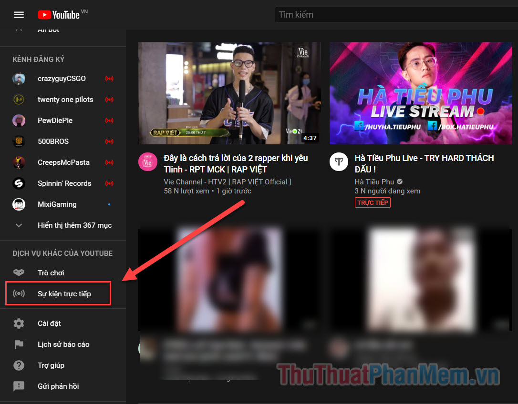Open blurred right video thumbnail in second row
The image size is (518, 404).
click(421, 279)
